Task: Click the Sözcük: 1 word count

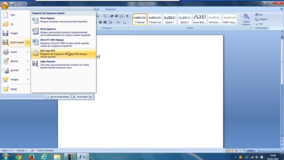Action: coord(22,151)
